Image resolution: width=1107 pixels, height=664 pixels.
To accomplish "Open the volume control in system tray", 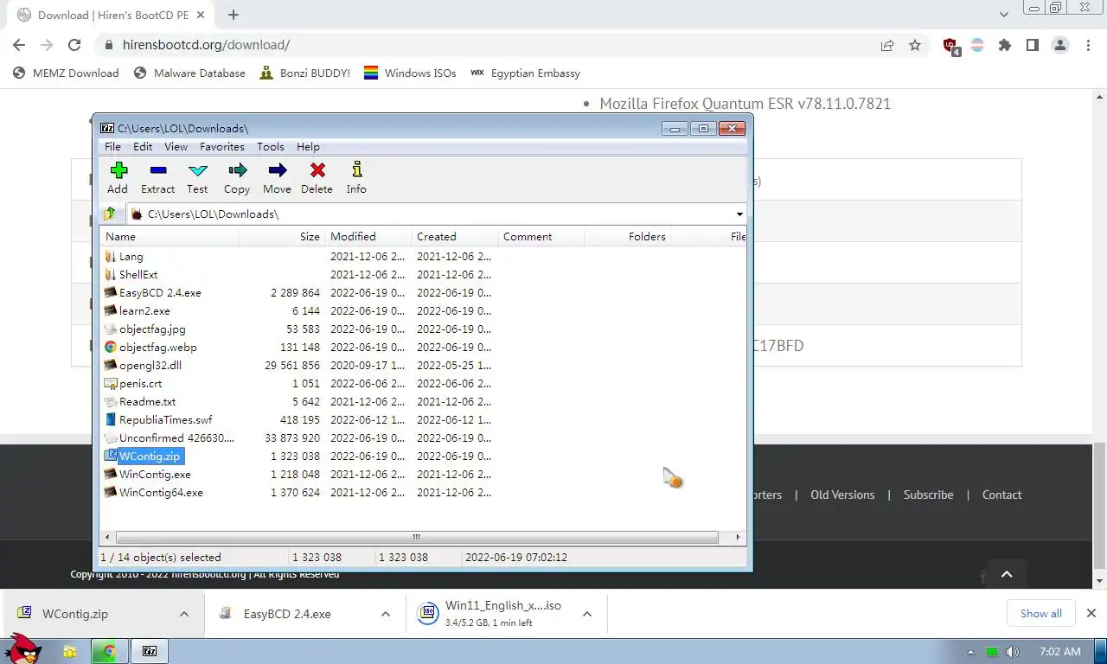I will click(1013, 652).
